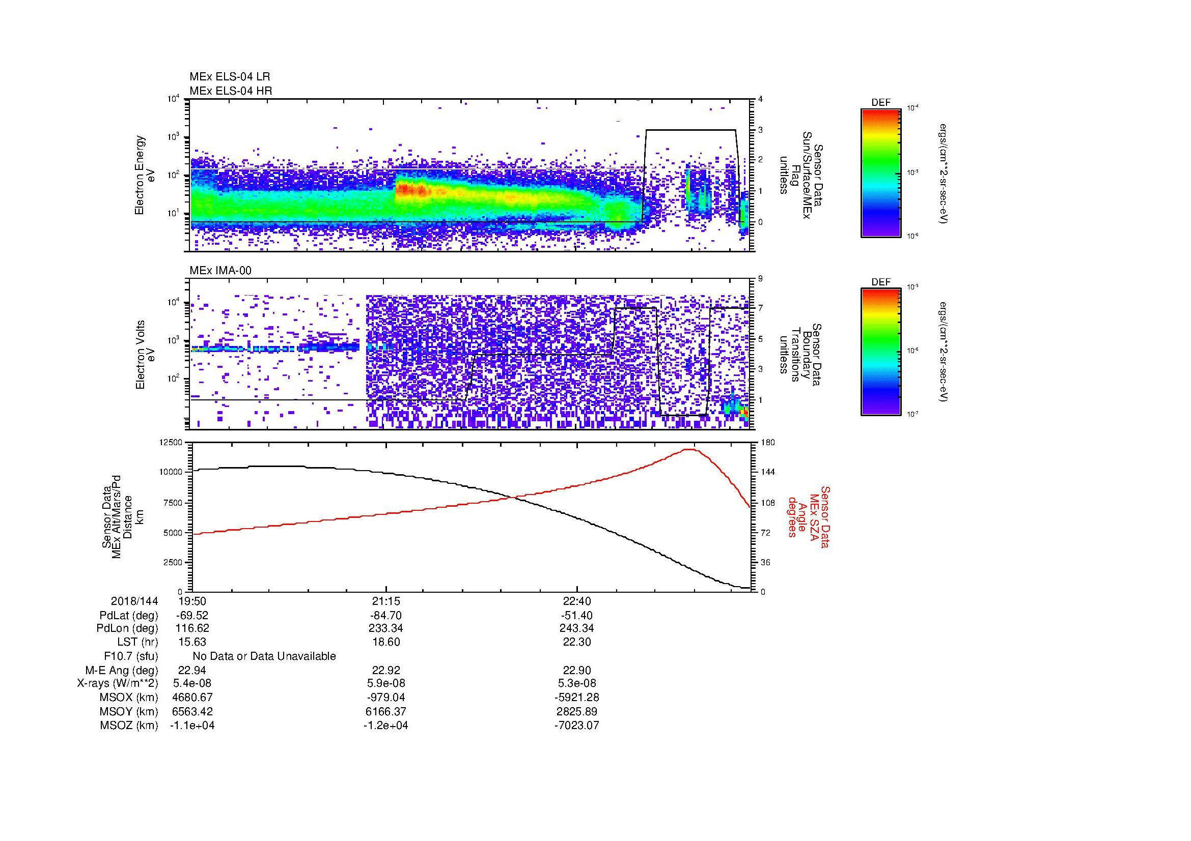Click the SZA axis tick '108'
The height and width of the screenshot is (841, 1191).
click(768, 503)
